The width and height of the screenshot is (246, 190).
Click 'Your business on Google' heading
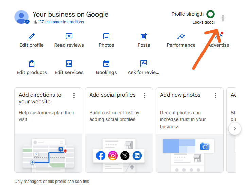coord(70,14)
